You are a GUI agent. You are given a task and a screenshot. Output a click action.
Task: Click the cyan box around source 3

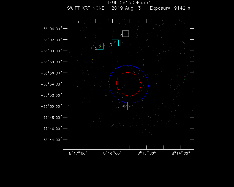[115, 43]
